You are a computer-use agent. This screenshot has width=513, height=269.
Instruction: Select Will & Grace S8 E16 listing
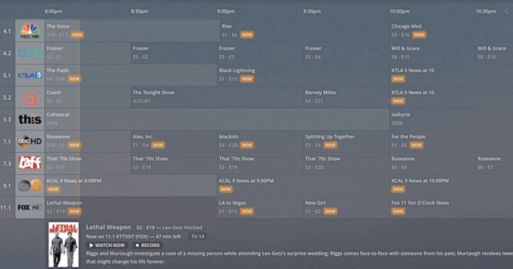click(494, 53)
